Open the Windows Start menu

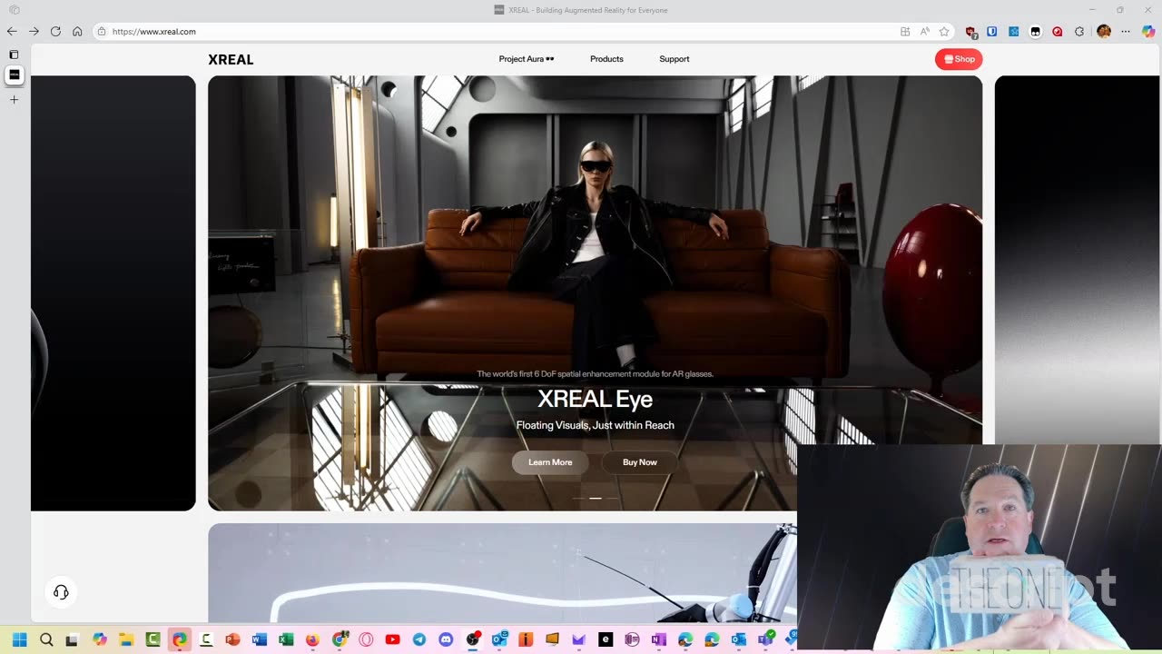point(20,639)
